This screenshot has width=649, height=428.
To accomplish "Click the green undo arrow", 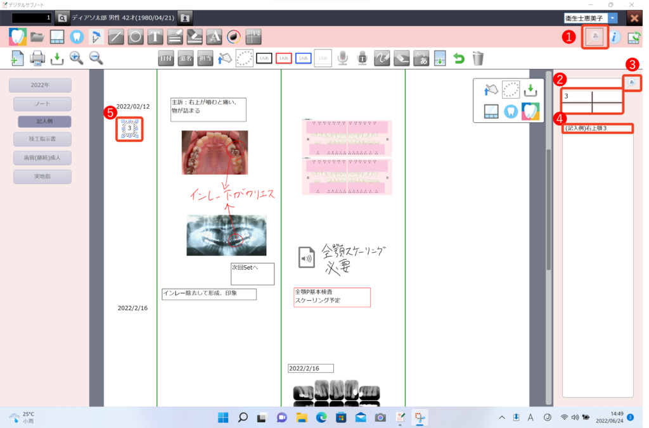I will [x=458, y=59].
